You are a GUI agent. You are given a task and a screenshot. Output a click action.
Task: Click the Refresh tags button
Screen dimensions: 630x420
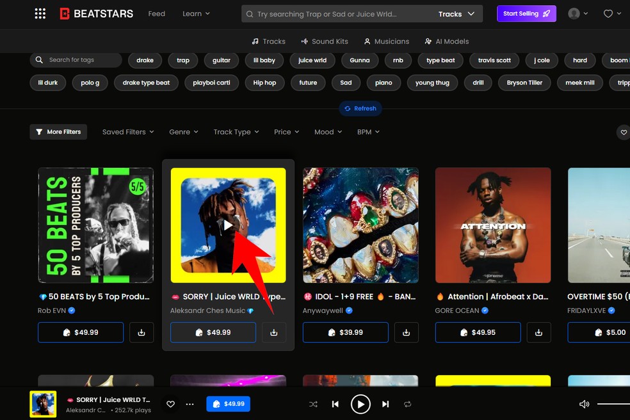pyautogui.click(x=360, y=108)
